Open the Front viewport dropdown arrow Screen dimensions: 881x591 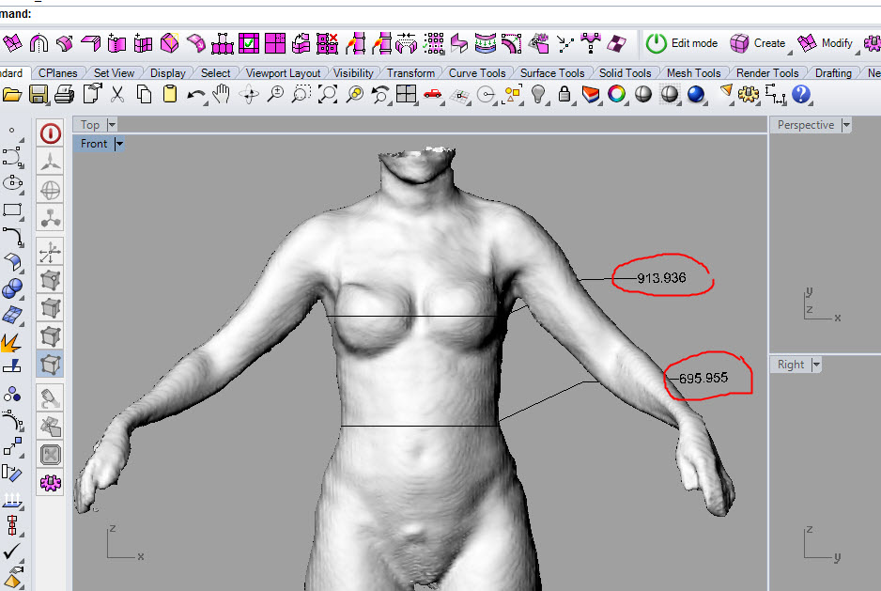(x=119, y=144)
